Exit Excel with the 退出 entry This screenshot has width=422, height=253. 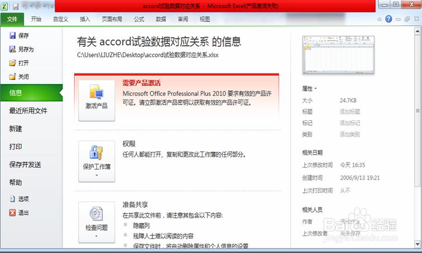[19, 213]
